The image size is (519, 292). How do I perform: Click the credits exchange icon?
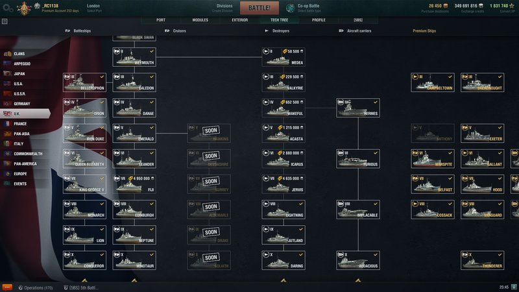click(481, 6)
